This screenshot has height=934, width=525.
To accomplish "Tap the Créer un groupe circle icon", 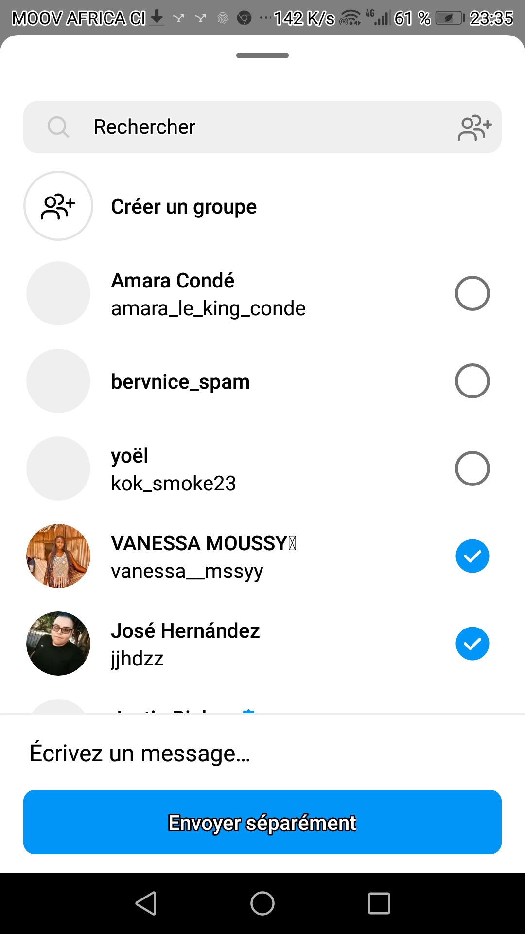I will [x=58, y=206].
